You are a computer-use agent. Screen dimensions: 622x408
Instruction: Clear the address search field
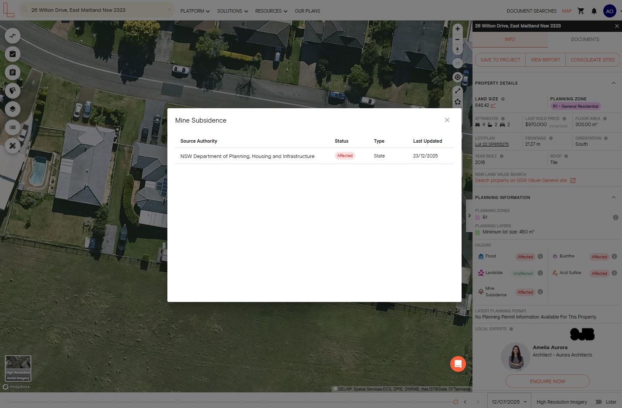click(170, 10)
